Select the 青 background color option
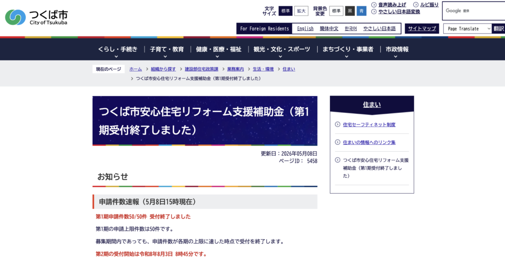The width and height of the screenshot is (505, 266). pyautogui.click(x=361, y=11)
